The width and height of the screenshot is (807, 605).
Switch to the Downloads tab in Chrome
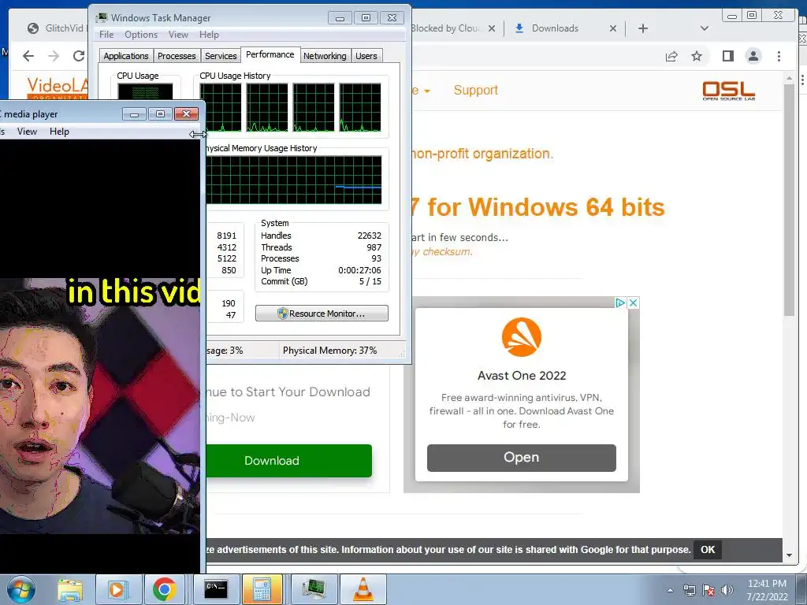pyautogui.click(x=555, y=28)
